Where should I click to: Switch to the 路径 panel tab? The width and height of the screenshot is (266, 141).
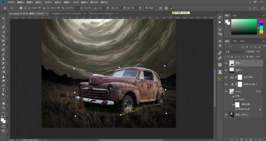pos(243,41)
